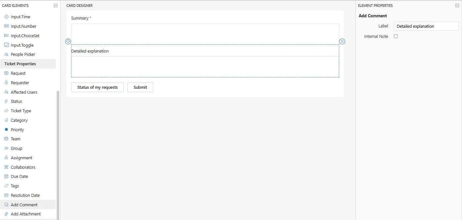462x220 pixels.
Task: Select the Status label in the list
Action: pyautogui.click(x=16, y=101)
